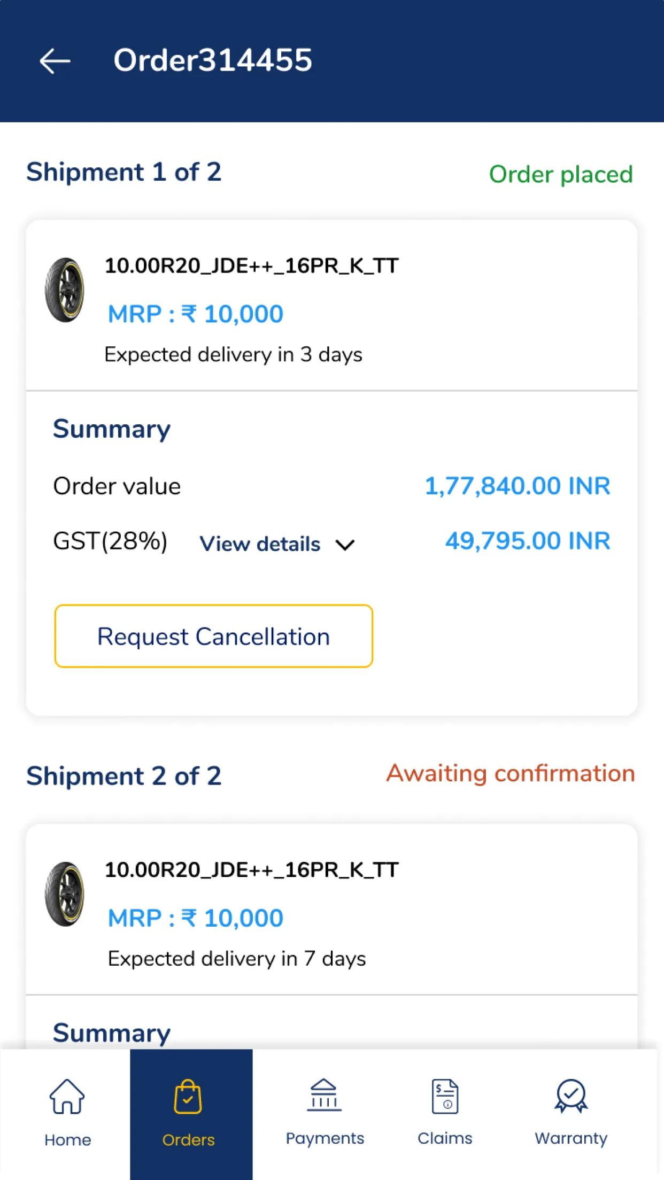664x1180 pixels.
Task: Expand GST View details chevron
Action: (x=345, y=545)
